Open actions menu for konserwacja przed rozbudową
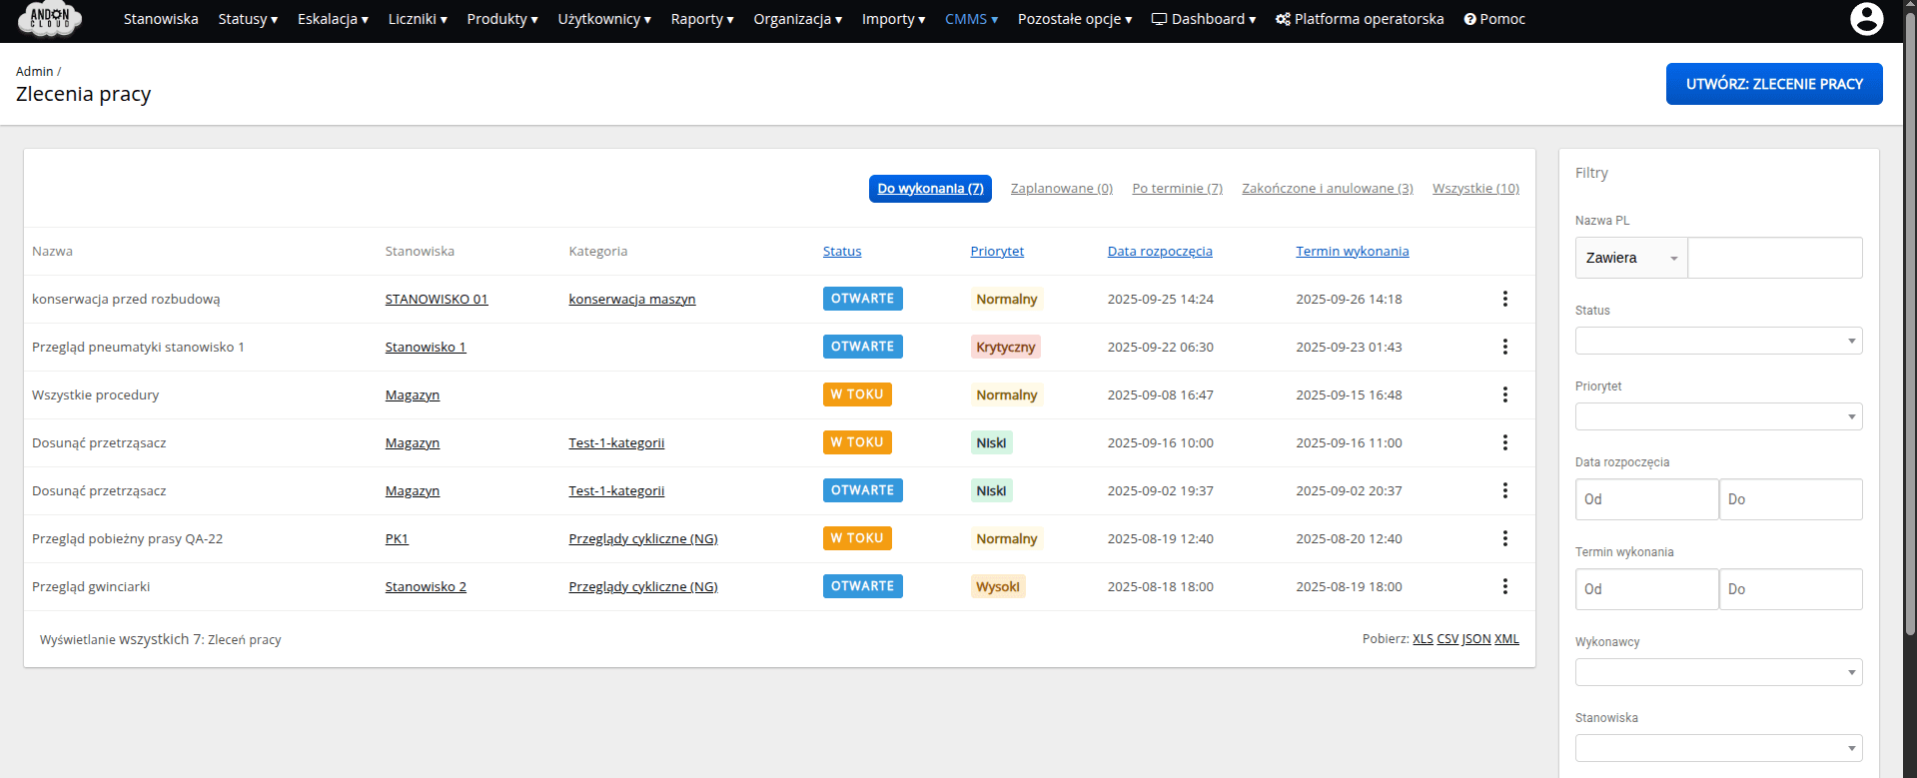The width and height of the screenshot is (1917, 778). pyautogui.click(x=1504, y=299)
